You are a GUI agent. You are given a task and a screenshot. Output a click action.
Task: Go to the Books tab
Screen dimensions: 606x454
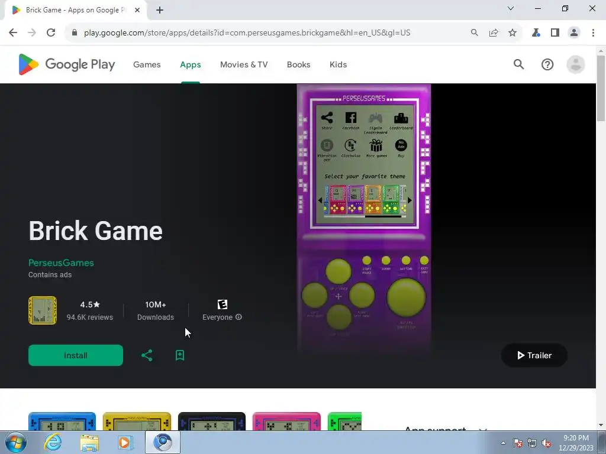298,64
